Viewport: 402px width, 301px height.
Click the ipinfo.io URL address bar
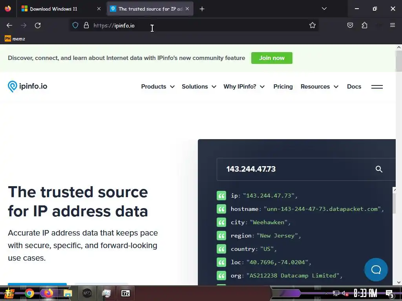pos(195,25)
